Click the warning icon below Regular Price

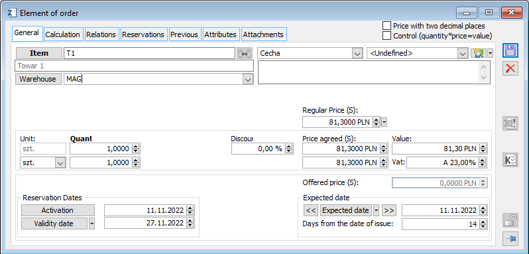[510, 123]
